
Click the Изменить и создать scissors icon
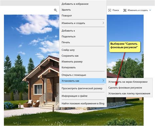(x=125, y=10)
